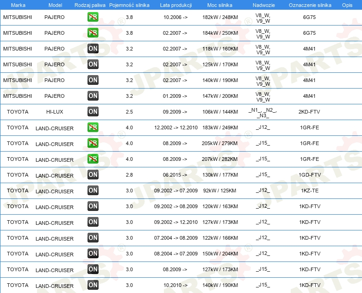Click the 92kW / 125KM power cell
The image size is (362, 293).
[219, 191]
